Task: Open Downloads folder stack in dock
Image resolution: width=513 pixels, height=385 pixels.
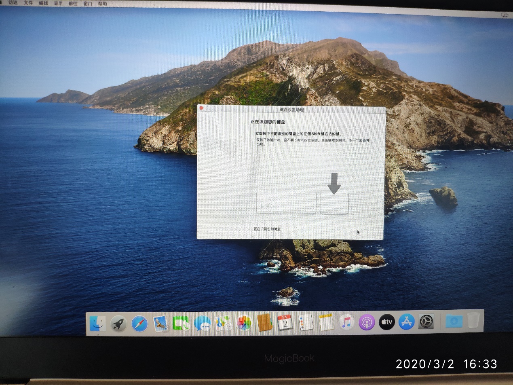Action: point(454,321)
